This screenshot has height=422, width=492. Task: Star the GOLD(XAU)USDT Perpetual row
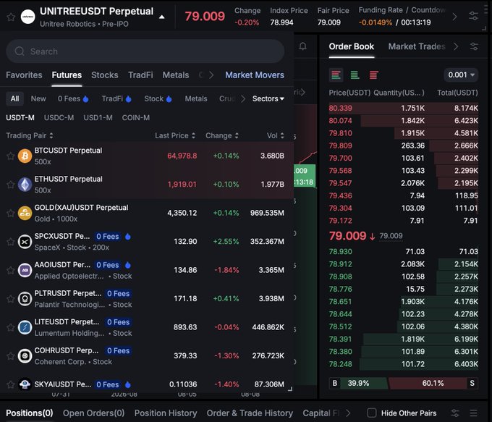coord(11,214)
